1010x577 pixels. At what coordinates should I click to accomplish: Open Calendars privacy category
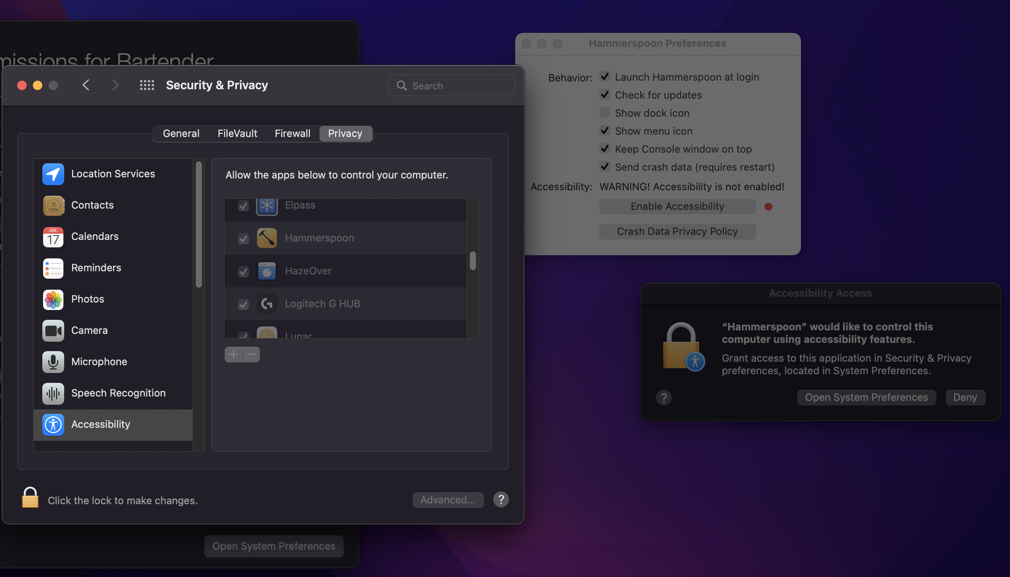pyautogui.click(x=95, y=236)
